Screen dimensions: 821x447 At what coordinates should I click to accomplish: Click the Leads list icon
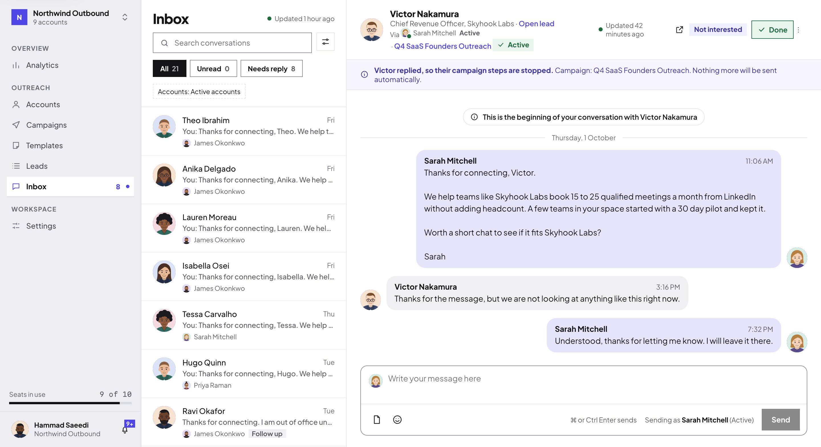click(16, 166)
